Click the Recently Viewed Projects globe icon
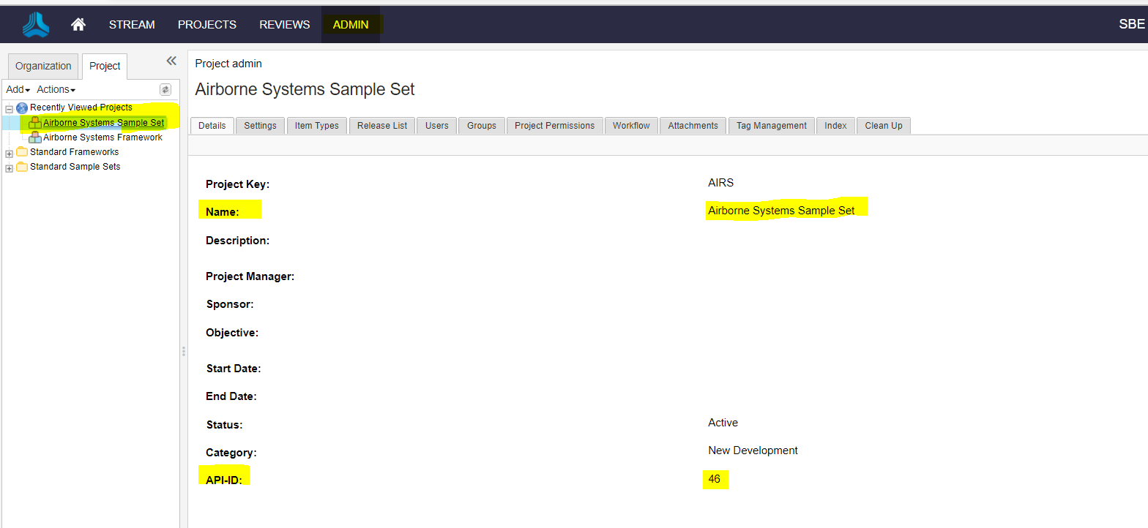The image size is (1148, 528). pyautogui.click(x=22, y=108)
